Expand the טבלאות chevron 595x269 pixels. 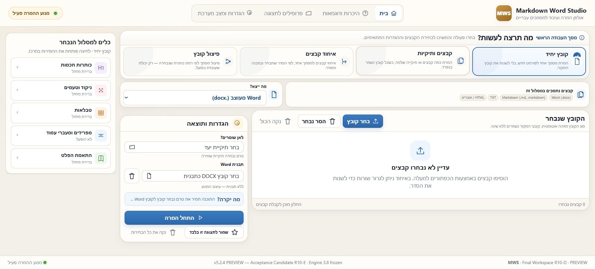pyautogui.click(x=17, y=112)
